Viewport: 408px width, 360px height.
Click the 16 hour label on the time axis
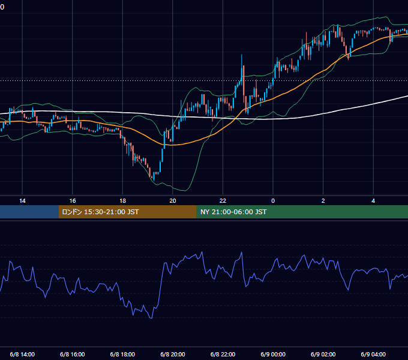click(73, 200)
